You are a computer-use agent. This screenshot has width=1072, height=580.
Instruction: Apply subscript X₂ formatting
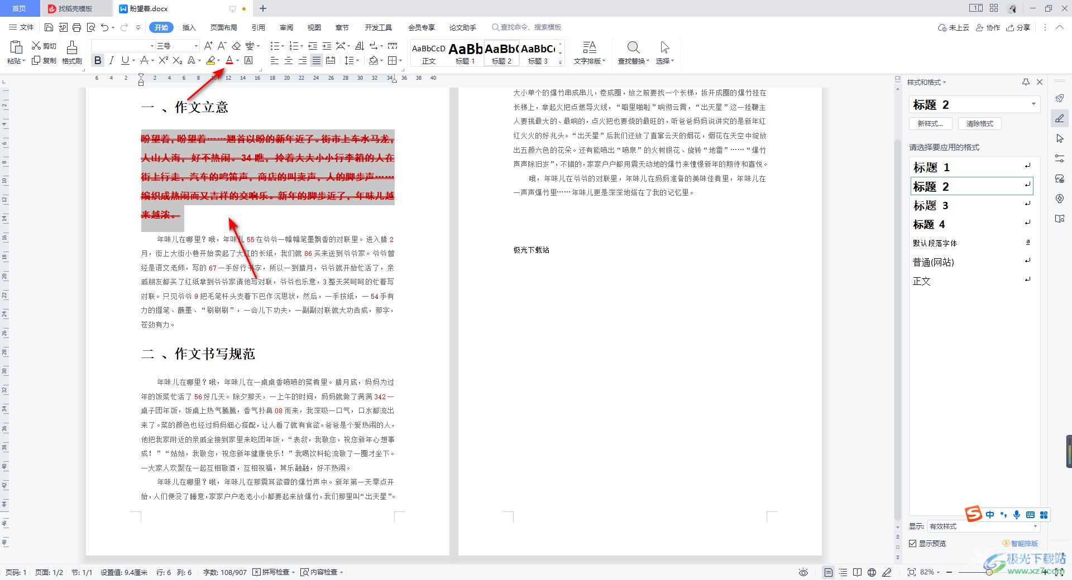click(x=178, y=60)
